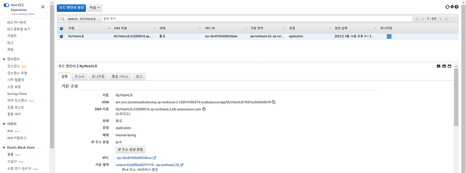Remove the MyWebALB search filter chip
Viewport: 466px width, 173px height.
point(99,19)
